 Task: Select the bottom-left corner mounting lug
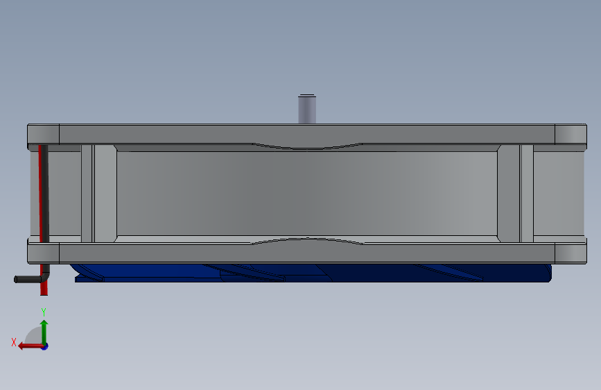[43, 253]
